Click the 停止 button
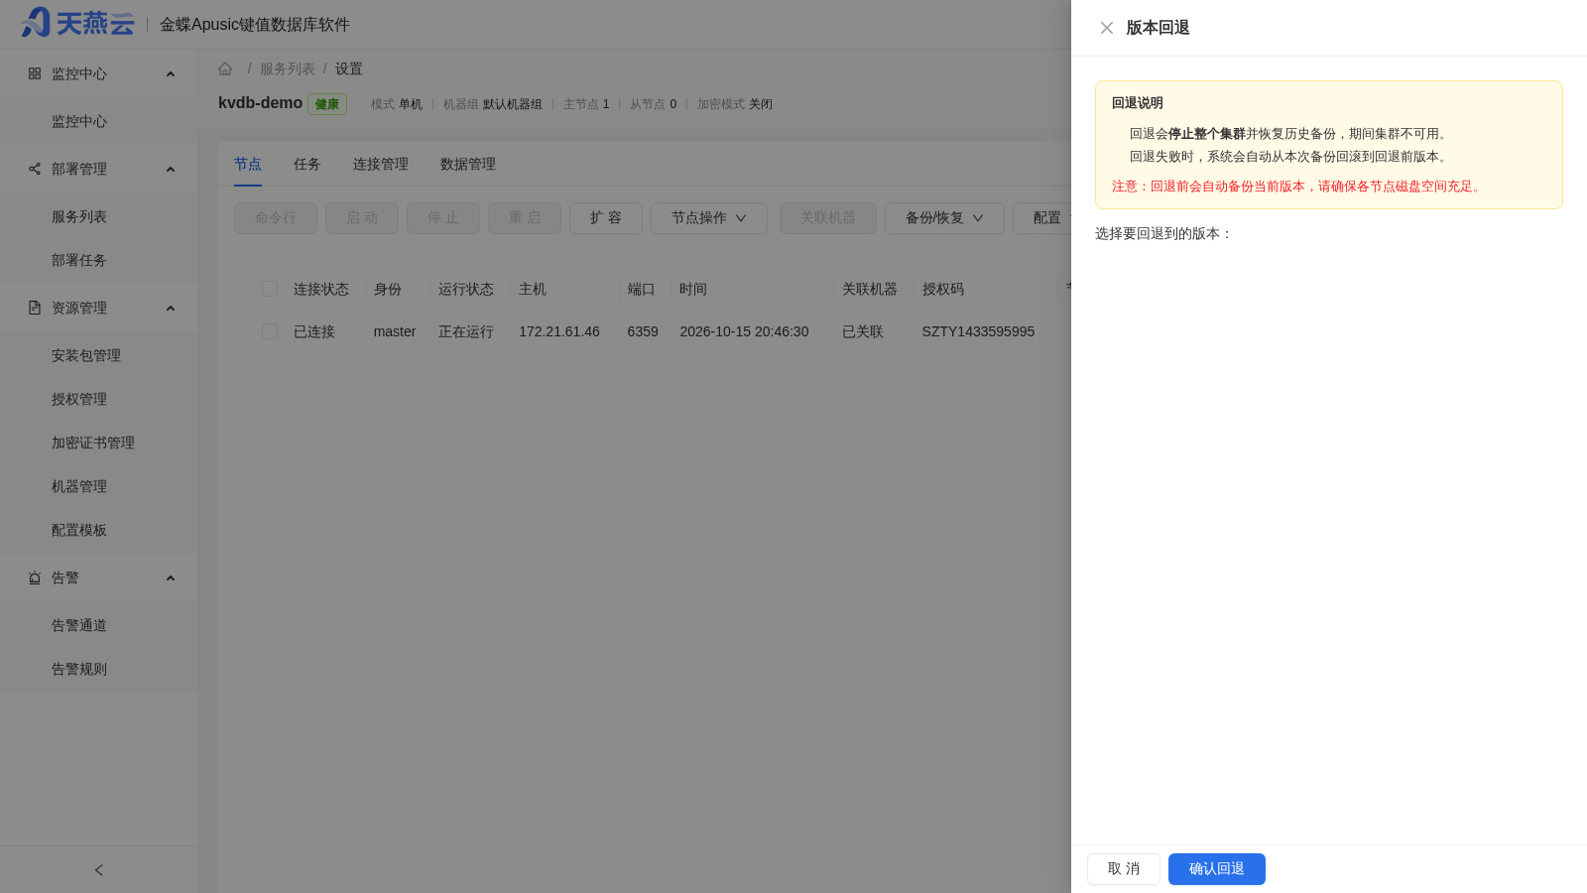Viewport: 1587px width, 893px height. pos(443,218)
